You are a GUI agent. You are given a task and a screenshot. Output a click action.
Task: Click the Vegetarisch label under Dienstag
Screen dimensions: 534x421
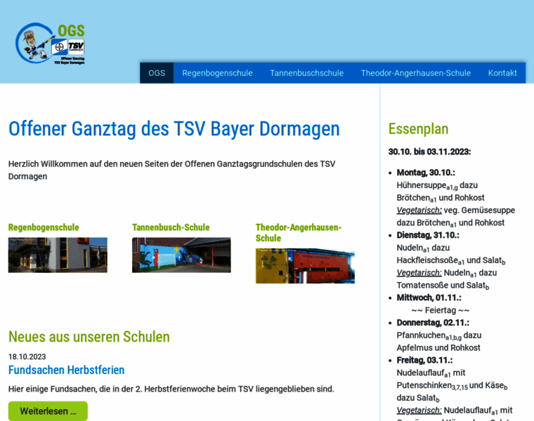coord(419,273)
